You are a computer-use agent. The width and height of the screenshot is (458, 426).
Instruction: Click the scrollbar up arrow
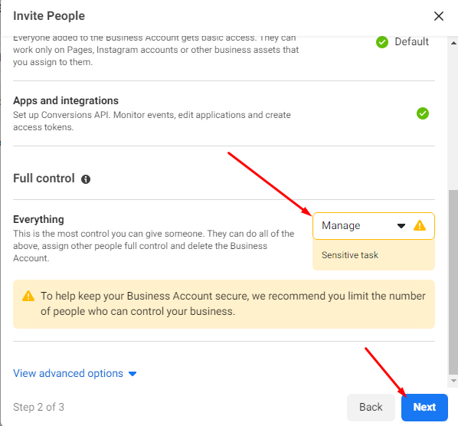tap(453, 43)
